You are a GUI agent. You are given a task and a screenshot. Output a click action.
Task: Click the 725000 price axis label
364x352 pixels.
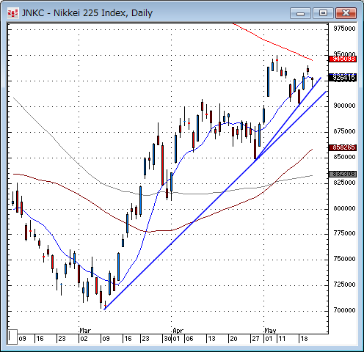click(x=344, y=285)
